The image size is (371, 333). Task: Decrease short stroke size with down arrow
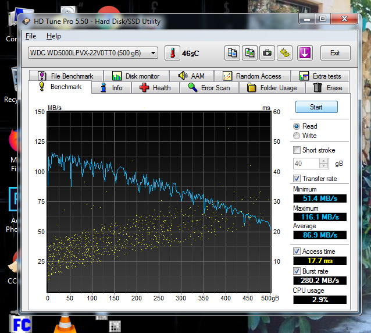tap(323, 166)
